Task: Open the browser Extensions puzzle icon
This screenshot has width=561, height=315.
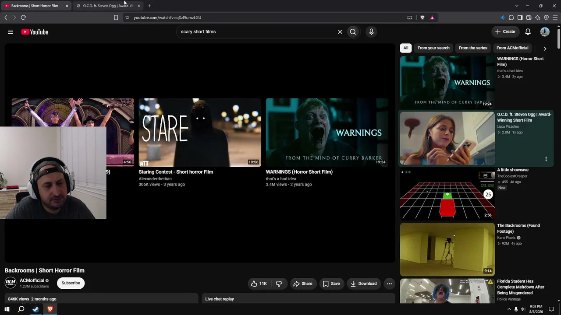Action: [511, 17]
